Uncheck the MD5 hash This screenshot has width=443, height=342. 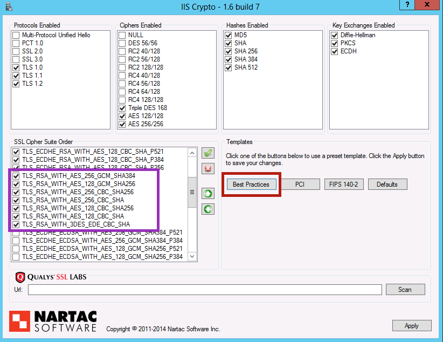(x=229, y=35)
